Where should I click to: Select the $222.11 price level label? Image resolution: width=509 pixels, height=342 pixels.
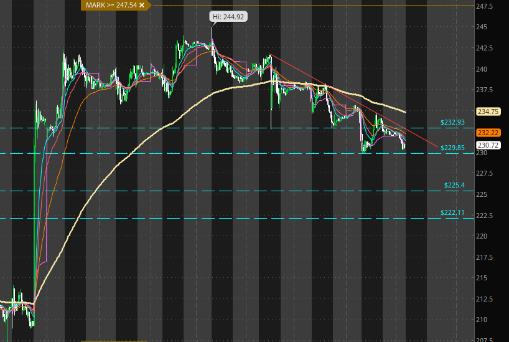(452, 212)
